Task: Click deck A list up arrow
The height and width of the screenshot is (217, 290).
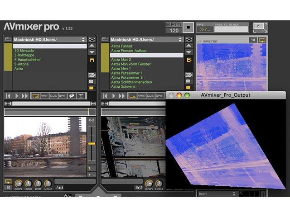Action: point(92,46)
